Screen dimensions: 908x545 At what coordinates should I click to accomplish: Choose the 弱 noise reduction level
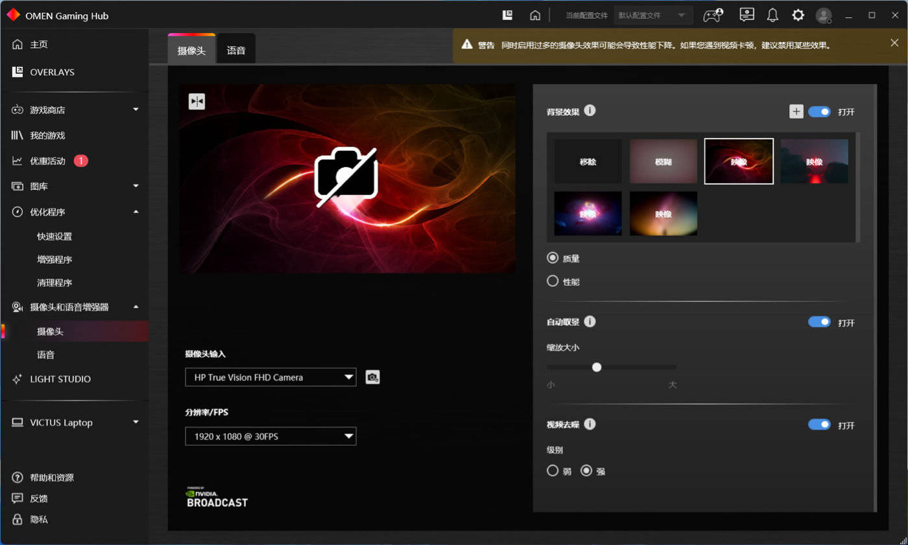coord(553,471)
